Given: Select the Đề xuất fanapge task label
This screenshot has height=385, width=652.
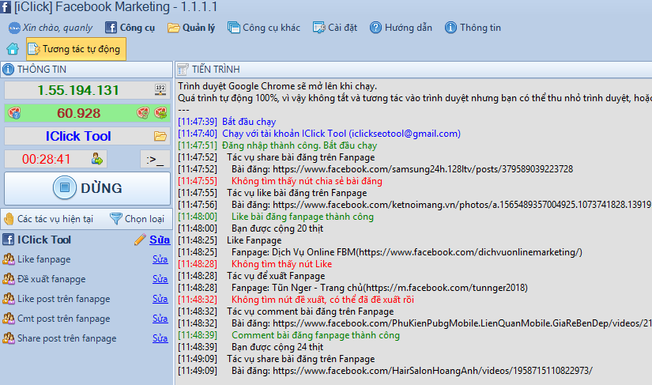Looking at the screenshot, I should [51, 279].
